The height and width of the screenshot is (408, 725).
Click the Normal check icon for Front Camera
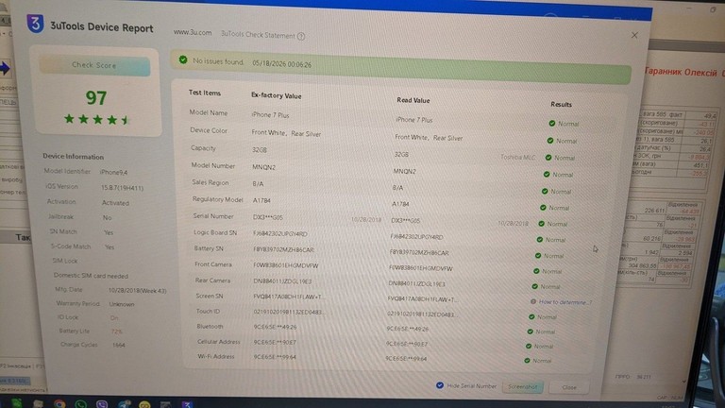(536, 271)
